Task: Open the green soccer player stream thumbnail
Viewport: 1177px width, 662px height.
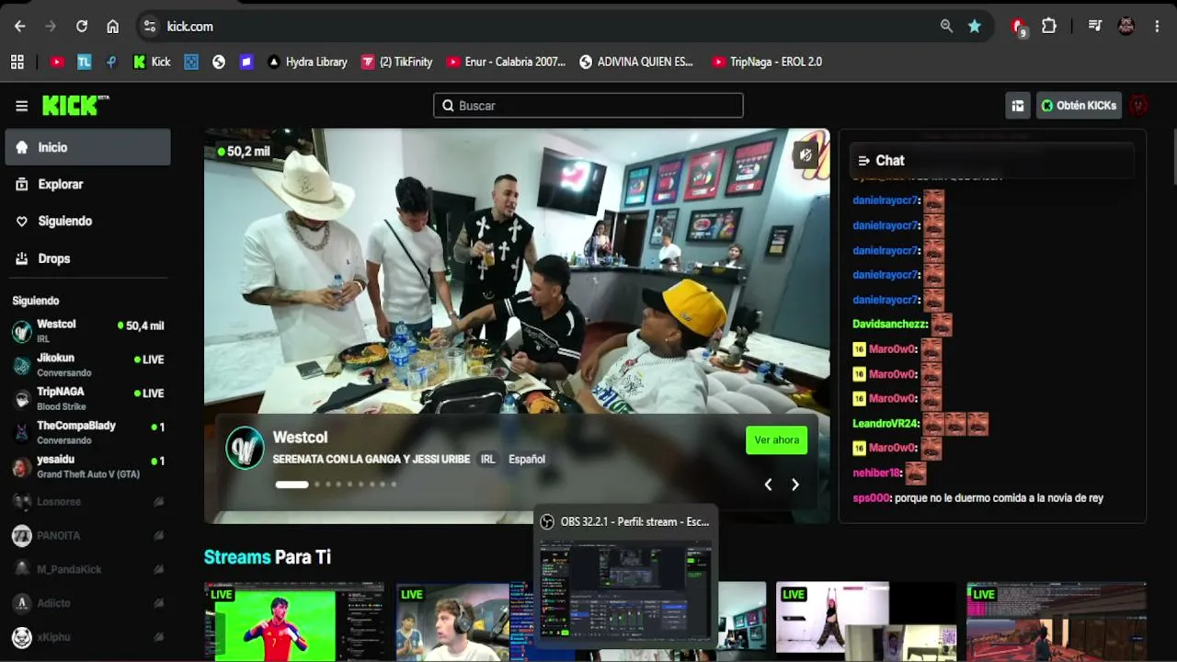Action: (294, 622)
